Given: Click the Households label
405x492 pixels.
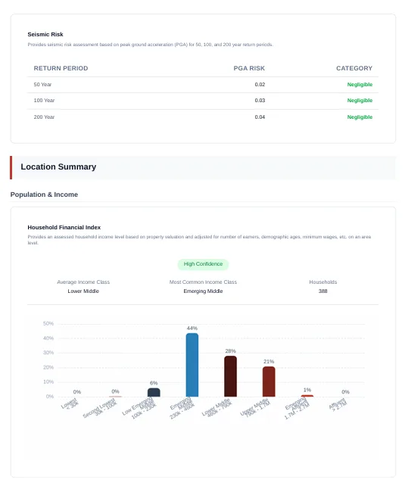Looking at the screenshot, I should click(x=322, y=282).
